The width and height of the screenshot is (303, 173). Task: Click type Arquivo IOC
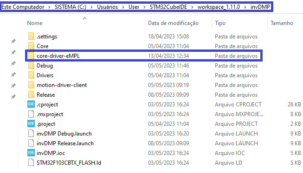coord(230,153)
